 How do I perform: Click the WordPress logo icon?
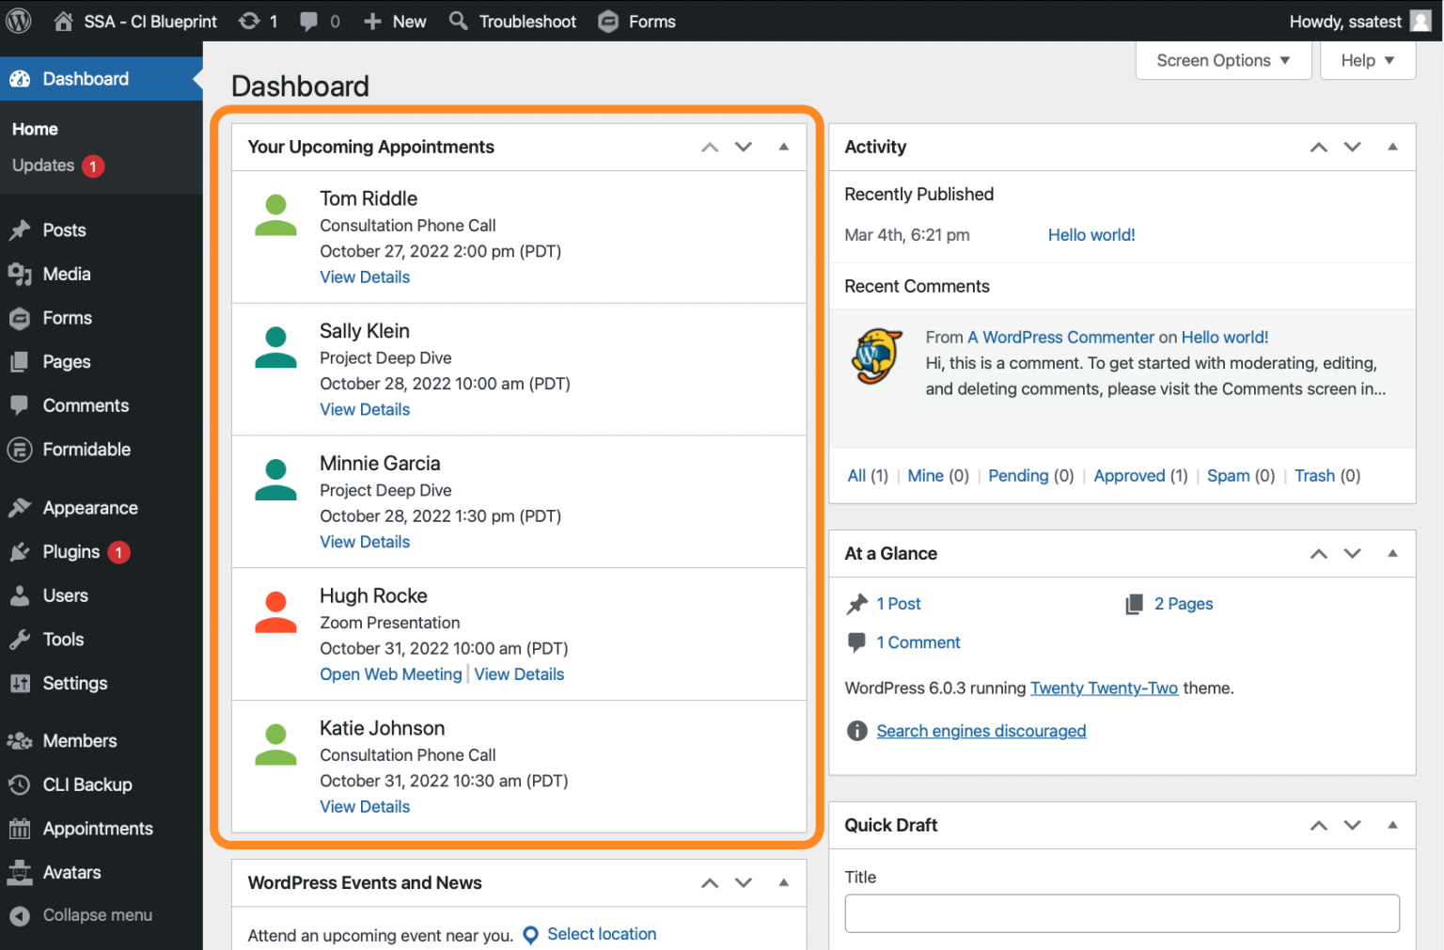pyautogui.click(x=19, y=21)
